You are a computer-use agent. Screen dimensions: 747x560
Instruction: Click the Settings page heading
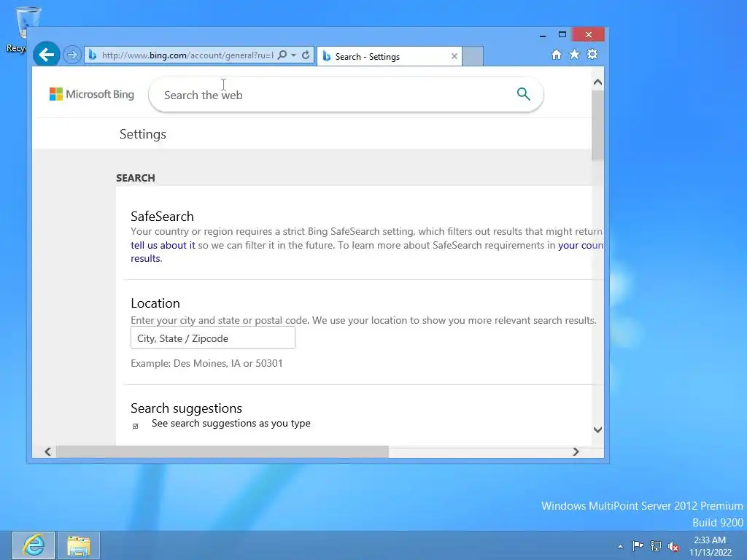[143, 134]
